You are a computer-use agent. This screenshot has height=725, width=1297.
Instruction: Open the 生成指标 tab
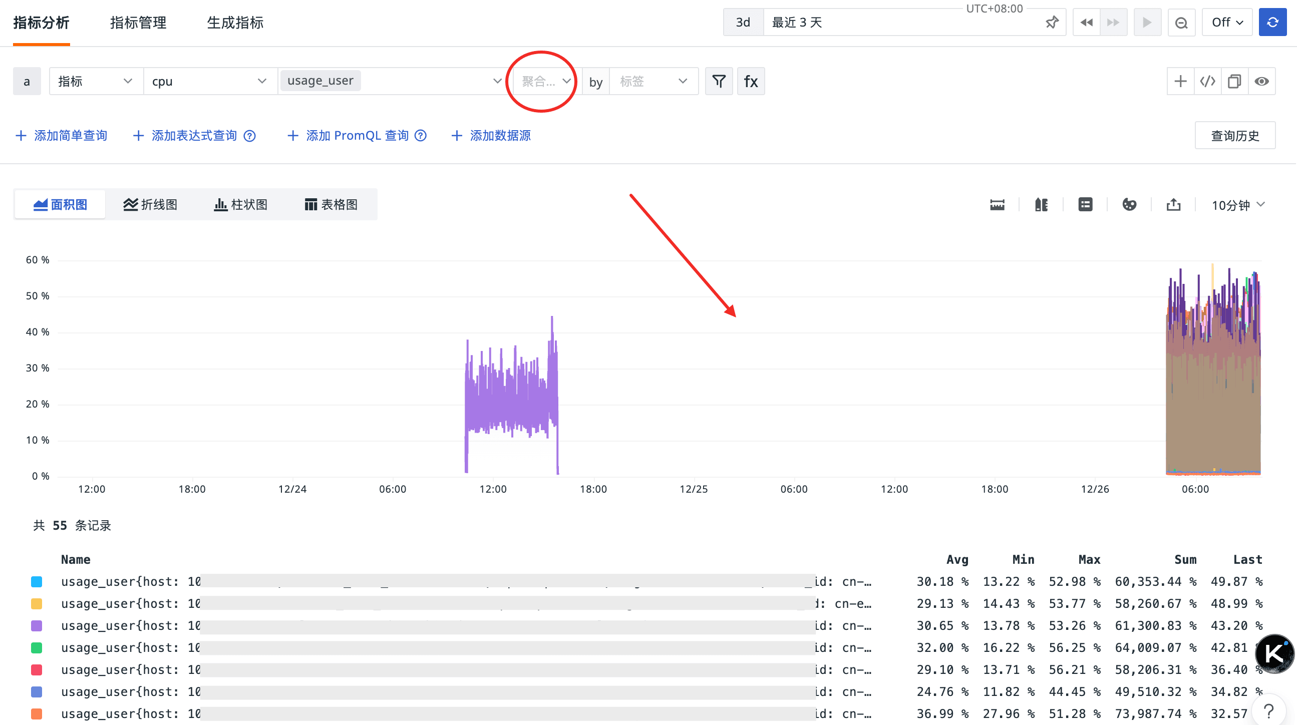[x=235, y=22]
